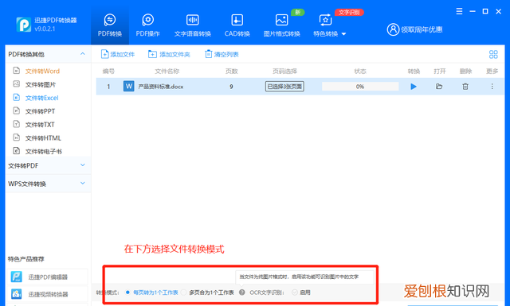Open 迅捷PDF编辑器 recommended product
The height and width of the screenshot is (306, 510).
tap(48, 277)
